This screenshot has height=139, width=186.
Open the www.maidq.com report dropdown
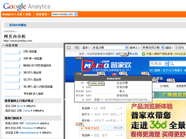pos(64,14)
